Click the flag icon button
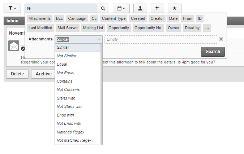This screenshot has width=244, height=154. point(157,8)
